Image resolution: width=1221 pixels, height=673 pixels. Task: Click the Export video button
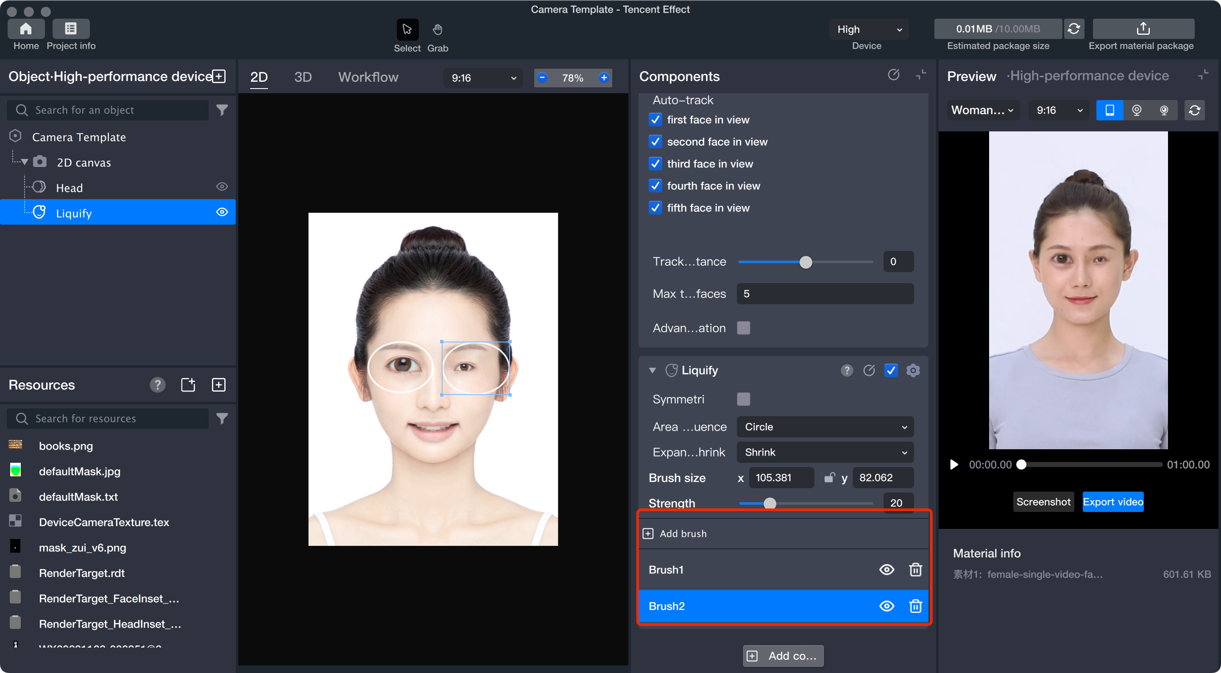point(1112,502)
